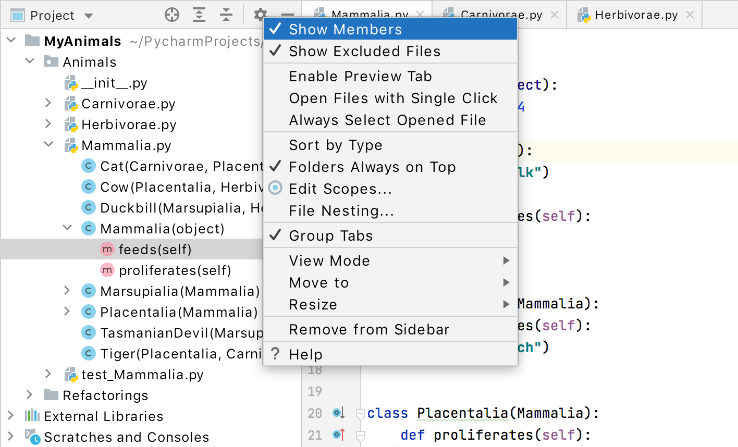The height and width of the screenshot is (447, 738).
Task: Switch to the Herbivorae.py editor tab
Action: coord(636,15)
